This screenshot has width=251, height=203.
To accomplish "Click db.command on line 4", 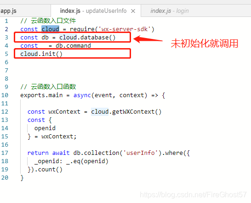I will tap(73, 46).
